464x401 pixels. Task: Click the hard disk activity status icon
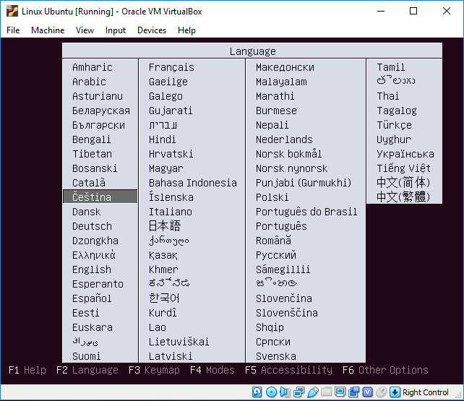pyautogui.click(x=257, y=392)
